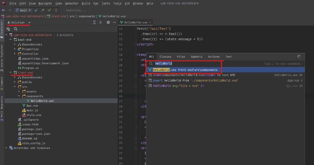Expand Scratches and Consoles node
The image size is (314, 165).
pos(7,148)
